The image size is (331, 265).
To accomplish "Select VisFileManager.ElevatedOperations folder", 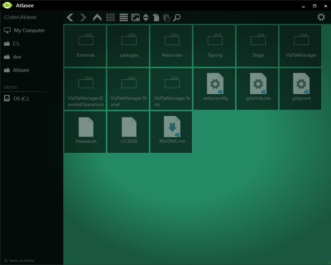I will (x=85, y=89).
